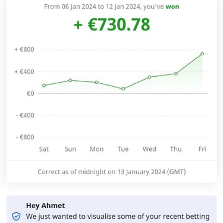223x223 pixels.
Task: Tap the 'Correct as of midnight' note
Action: click(x=112, y=172)
